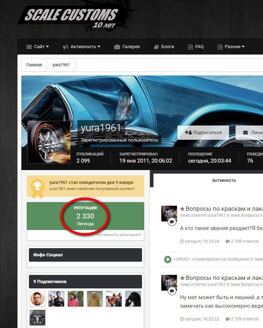Screen dimensions: 263x328
Task: Open the first follower's avatar
Action: (x=37, y=299)
